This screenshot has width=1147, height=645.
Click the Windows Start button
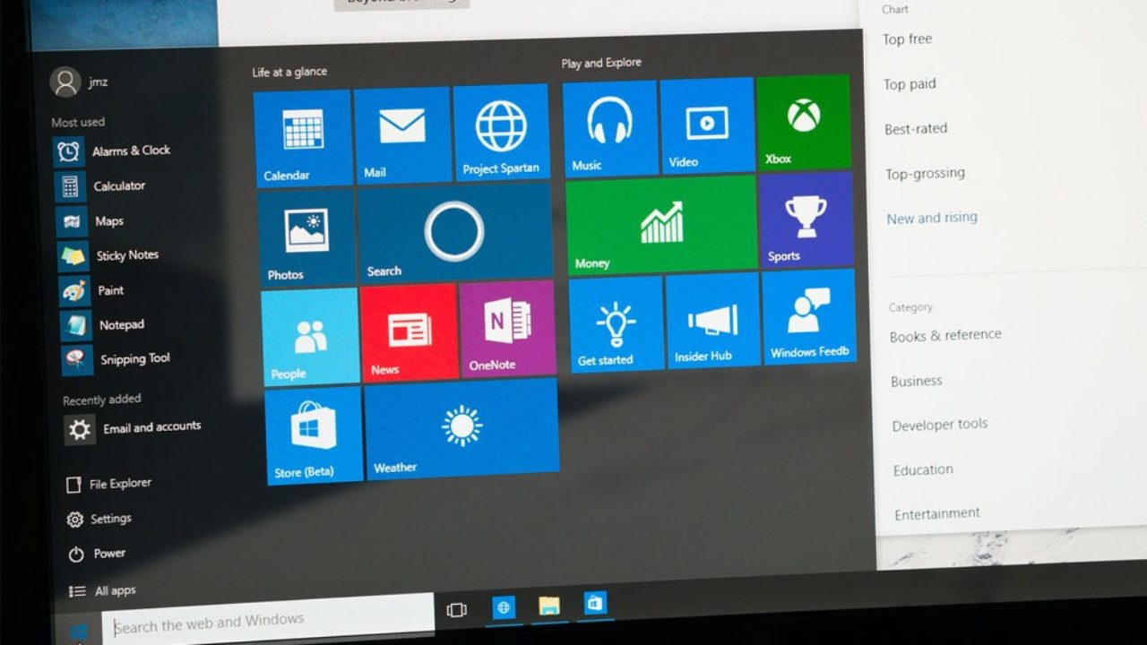pyautogui.click(x=79, y=632)
